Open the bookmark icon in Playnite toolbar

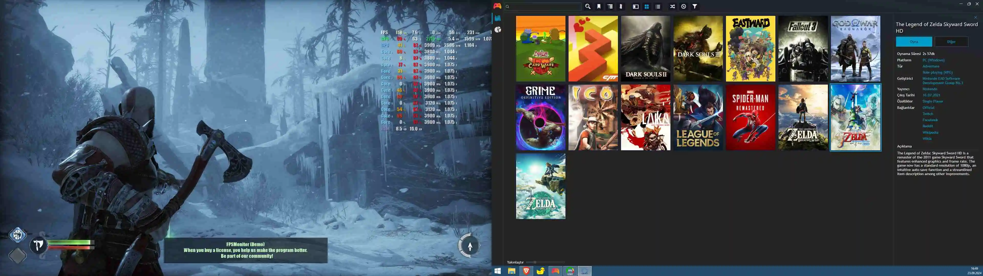(x=599, y=6)
